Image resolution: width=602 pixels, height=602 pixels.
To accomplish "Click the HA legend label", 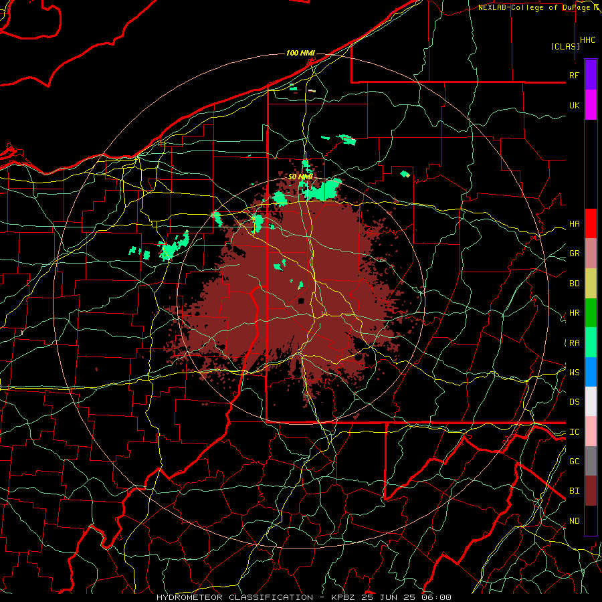I will (x=574, y=223).
